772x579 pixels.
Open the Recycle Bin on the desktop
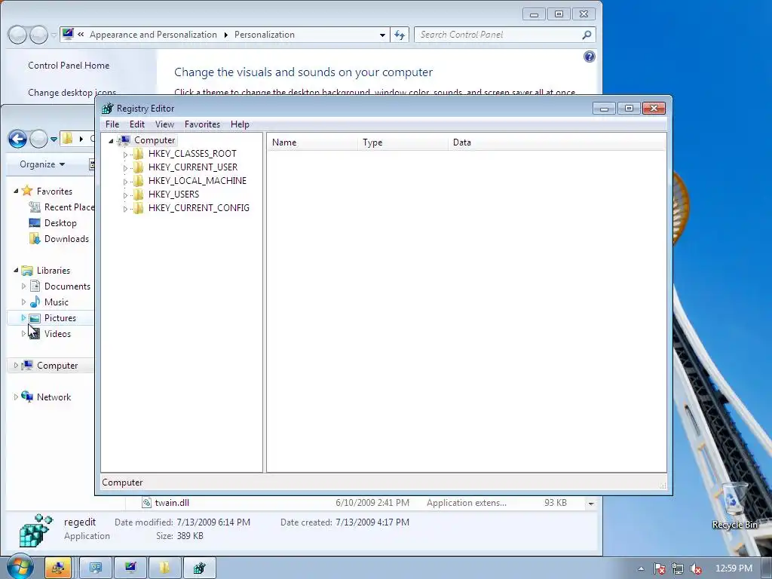[734, 507]
